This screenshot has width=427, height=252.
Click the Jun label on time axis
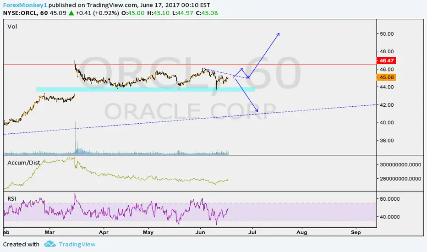[x=200, y=232]
